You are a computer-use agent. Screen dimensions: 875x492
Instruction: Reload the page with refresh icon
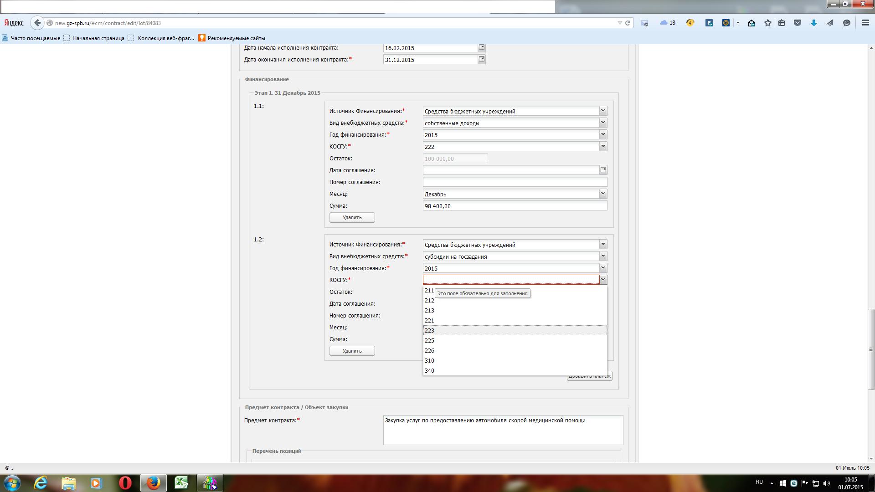628,23
